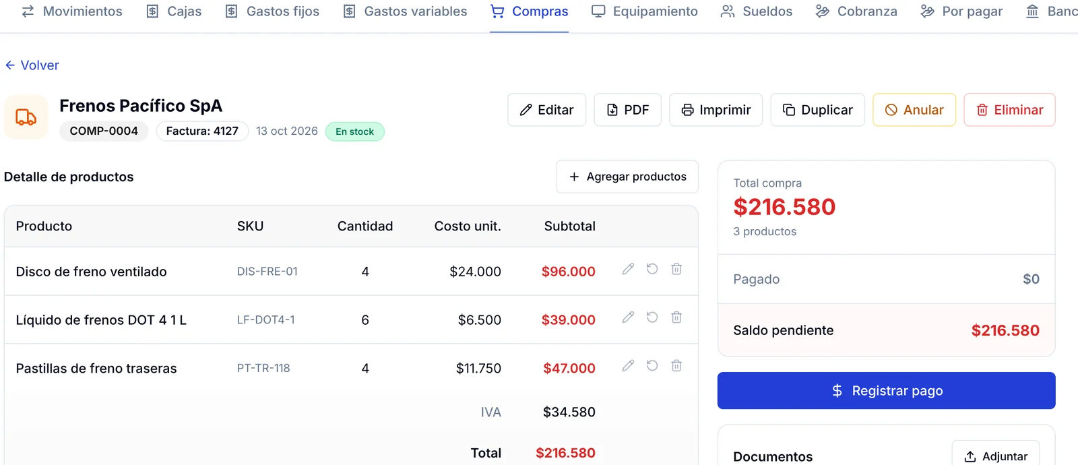Click the return icon for Líquido de frenos DOT 4

click(652, 317)
